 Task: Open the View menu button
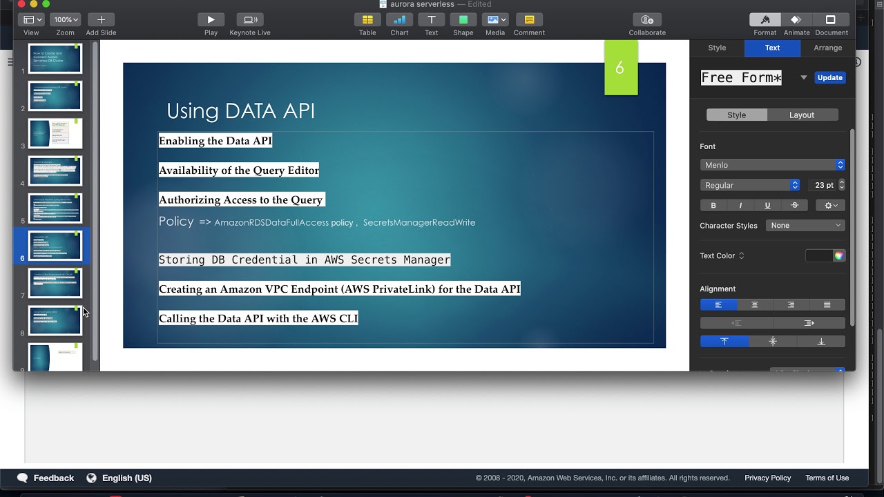pos(31,20)
